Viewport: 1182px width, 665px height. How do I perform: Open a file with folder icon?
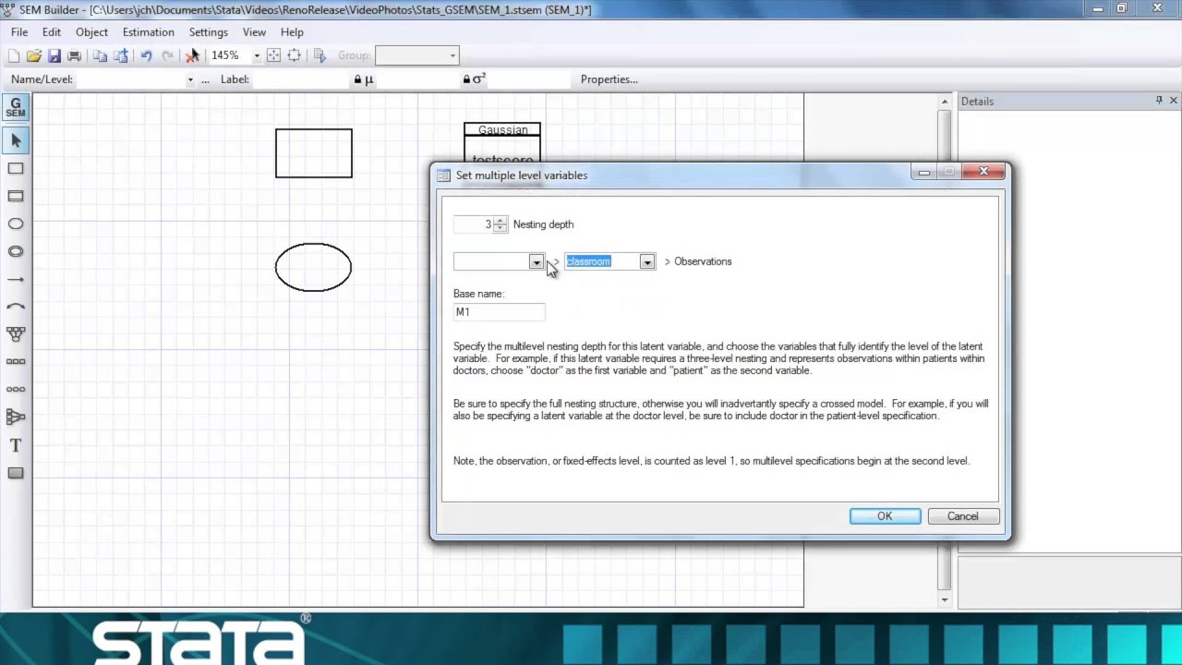pos(34,55)
